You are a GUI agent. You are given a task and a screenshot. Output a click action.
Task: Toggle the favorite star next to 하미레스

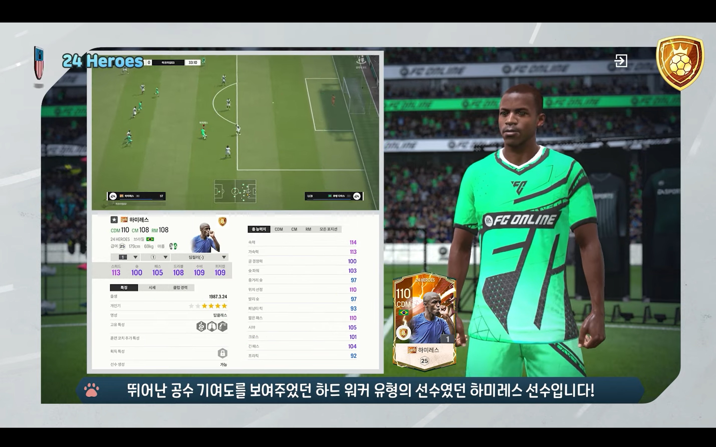(114, 220)
